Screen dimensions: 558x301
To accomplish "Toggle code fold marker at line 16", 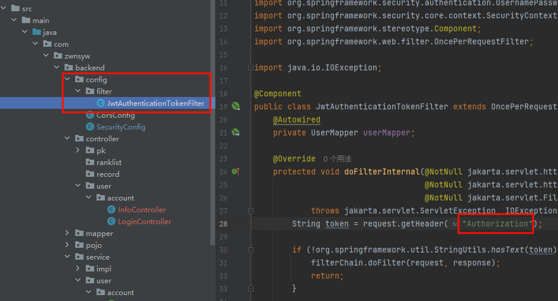I will click(x=251, y=67).
